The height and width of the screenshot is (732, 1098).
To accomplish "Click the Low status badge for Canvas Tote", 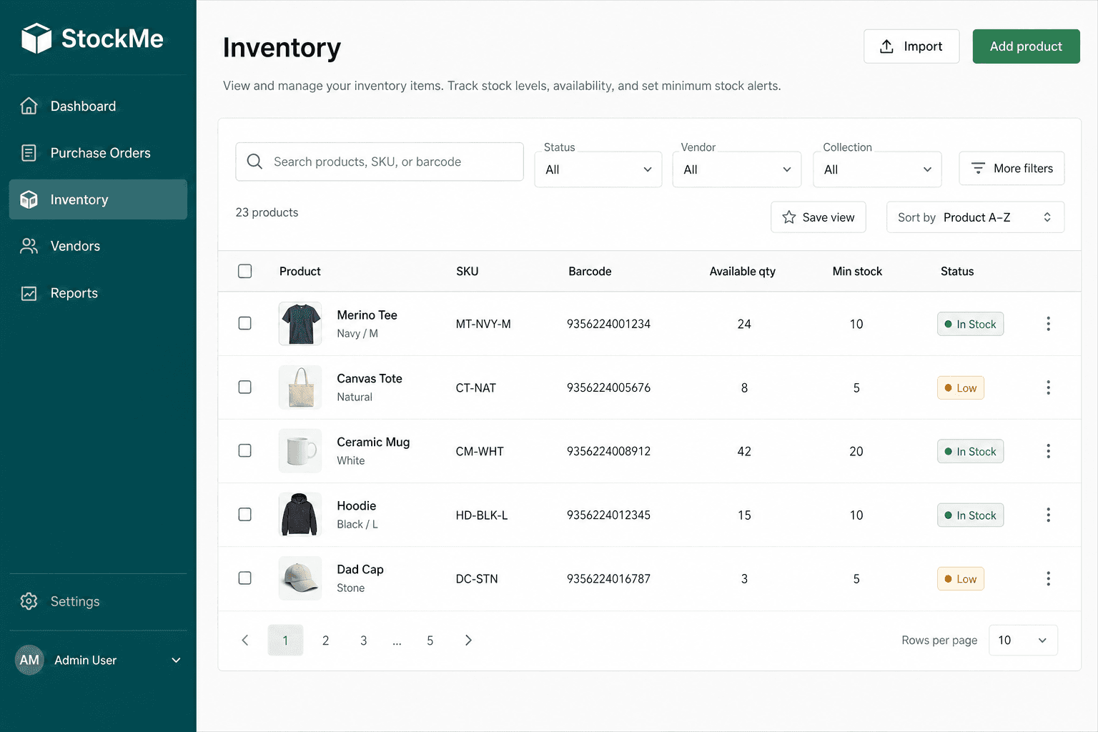I will point(961,387).
